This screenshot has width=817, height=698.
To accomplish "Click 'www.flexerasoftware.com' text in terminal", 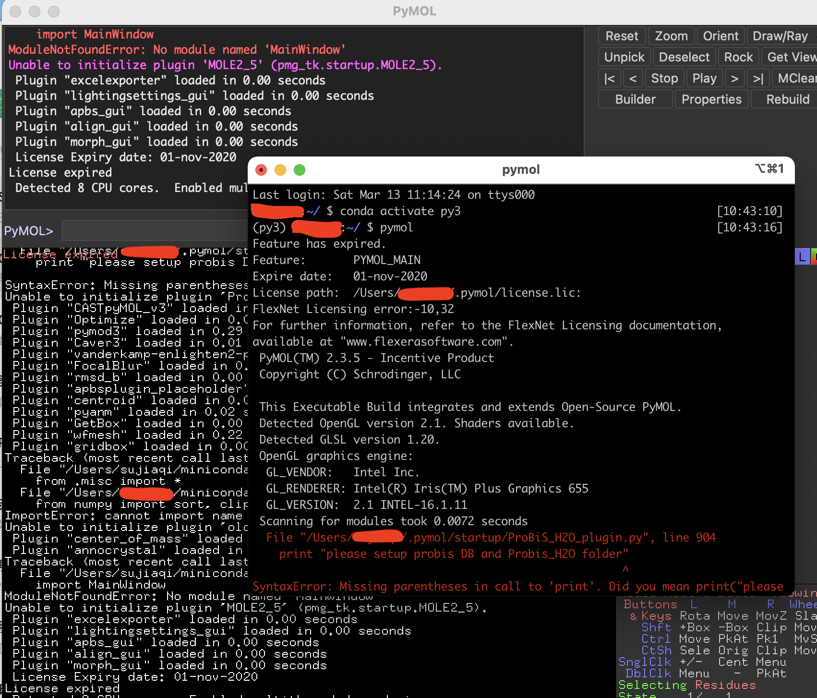I will pyautogui.click(x=424, y=342).
